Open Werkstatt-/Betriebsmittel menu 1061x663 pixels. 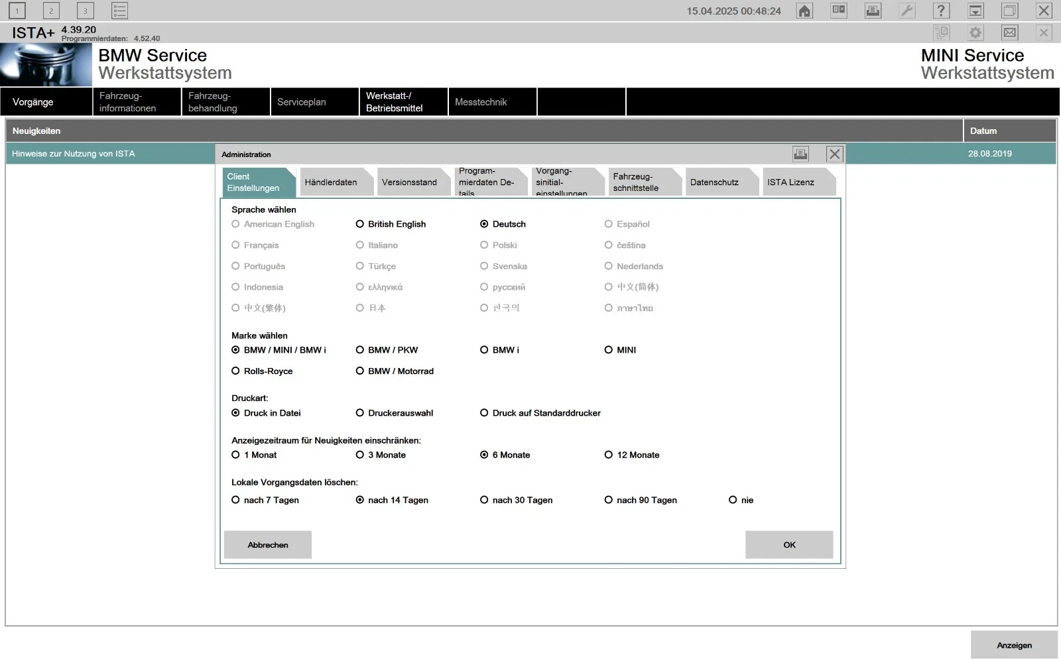pos(404,102)
